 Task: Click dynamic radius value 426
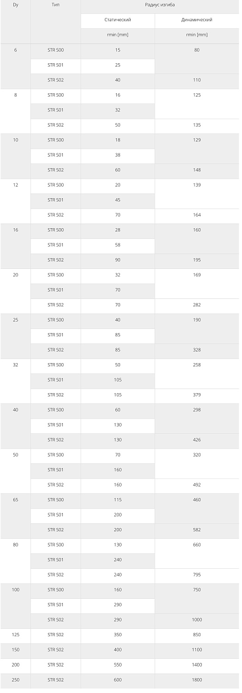(197, 440)
